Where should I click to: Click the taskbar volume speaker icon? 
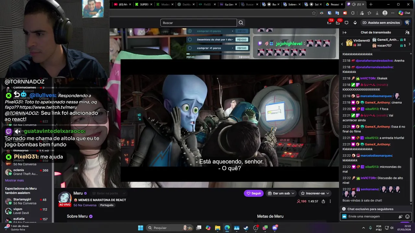tap(392, 228)
